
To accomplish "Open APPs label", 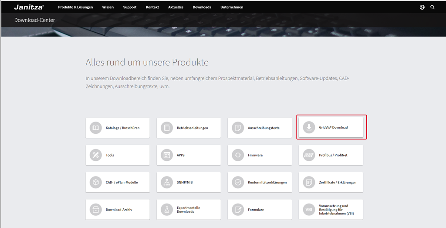I will [181, 155].
